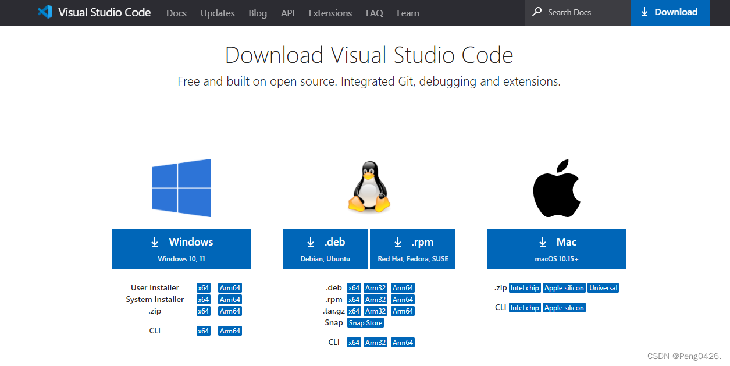Click the 'System Installer' label

tap(155, 299)
